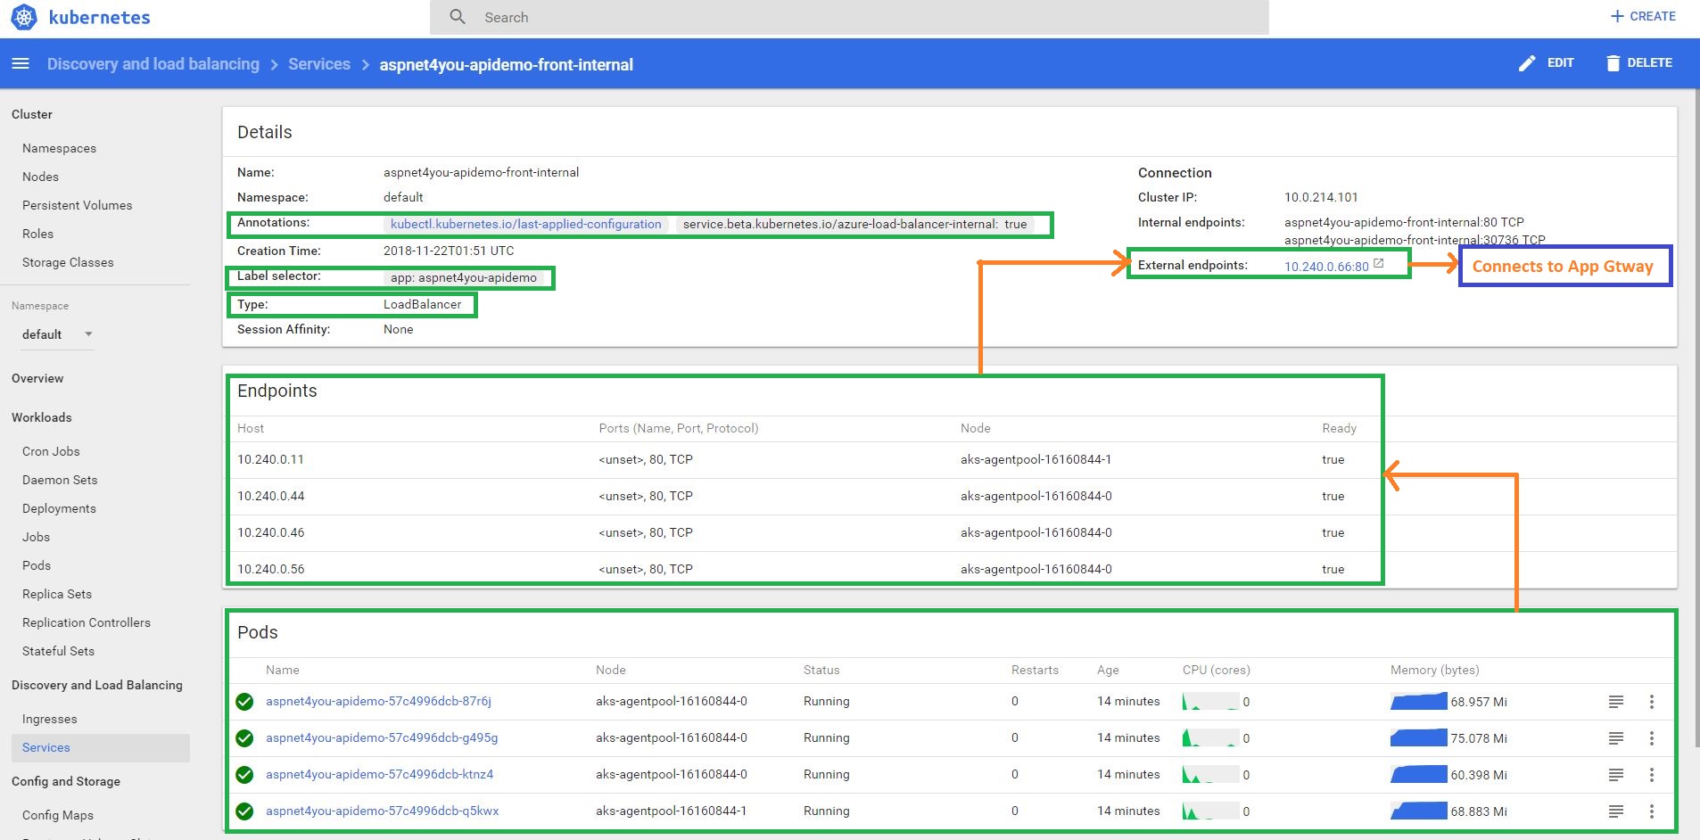
Task: Open pod aspnet4you-apidemo-57c4996dcb-87r6j
Action: tap(378, 701)
